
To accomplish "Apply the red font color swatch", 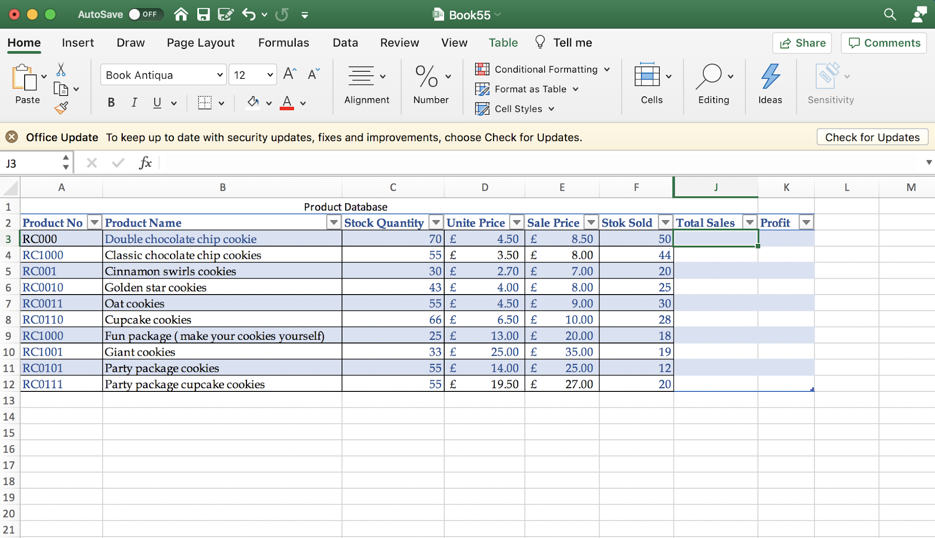I will point(287,103).
